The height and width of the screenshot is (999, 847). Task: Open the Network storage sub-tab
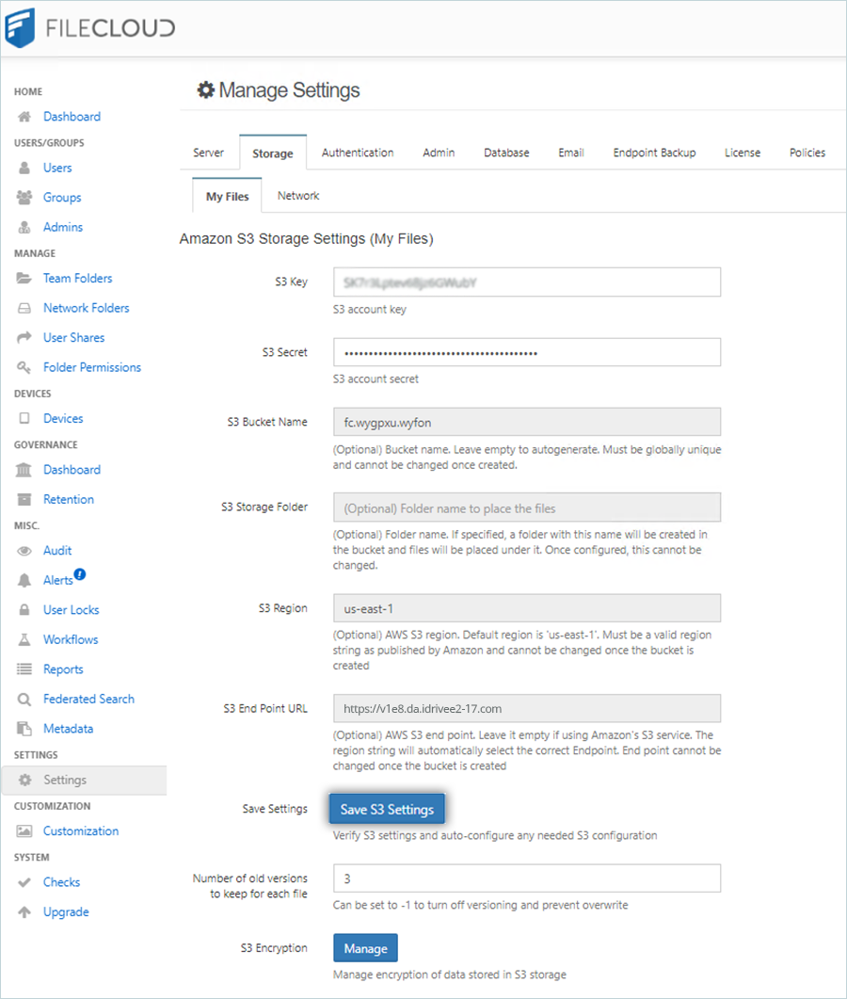pos(298,196)
